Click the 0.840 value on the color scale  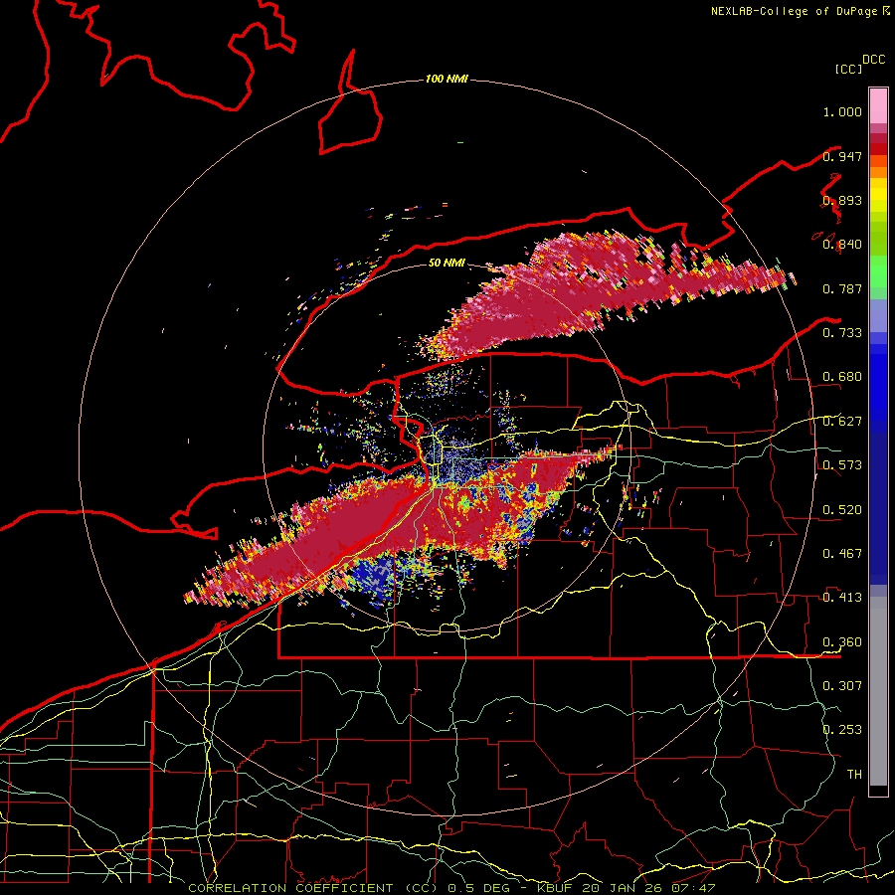[x=842, y=245]
